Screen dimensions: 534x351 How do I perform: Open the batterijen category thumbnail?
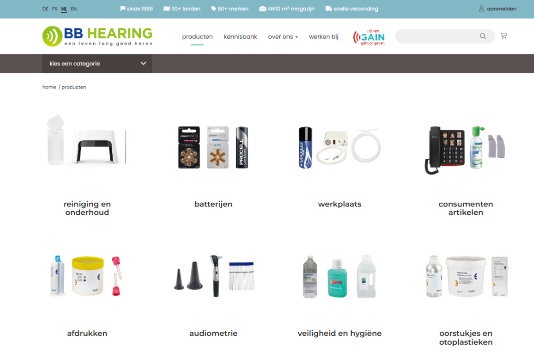point(214,147)
